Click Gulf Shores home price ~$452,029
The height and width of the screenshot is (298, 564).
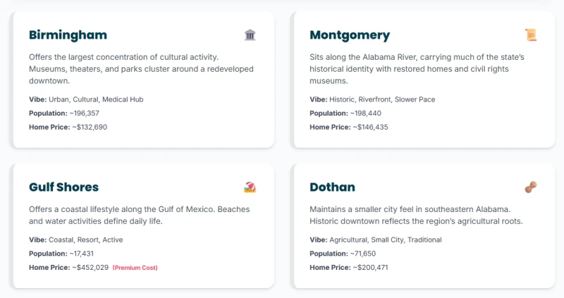(x=90, y=268)
